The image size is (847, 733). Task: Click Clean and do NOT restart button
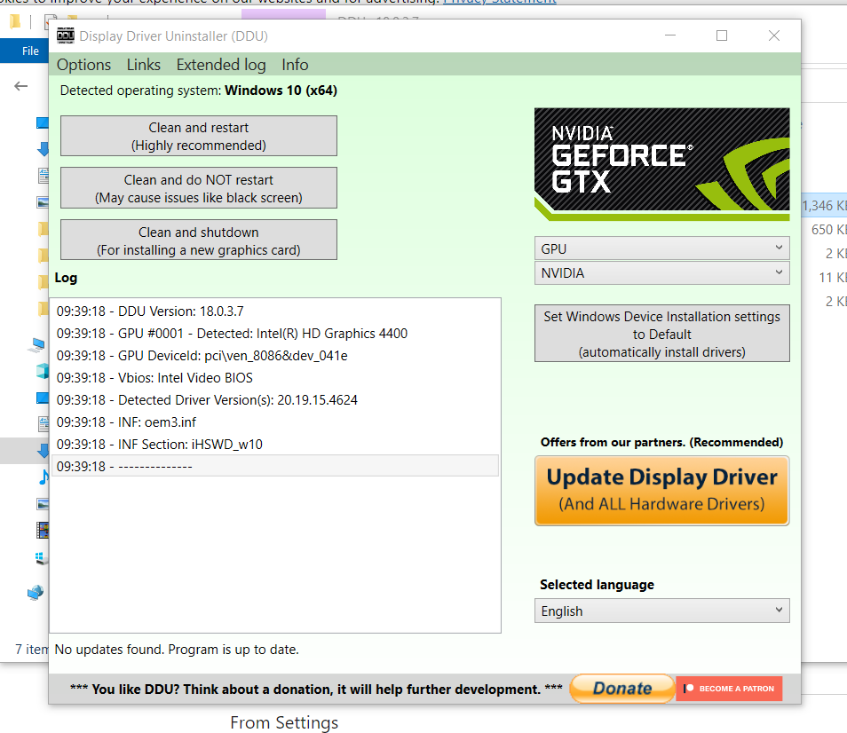tap(199, 188)
